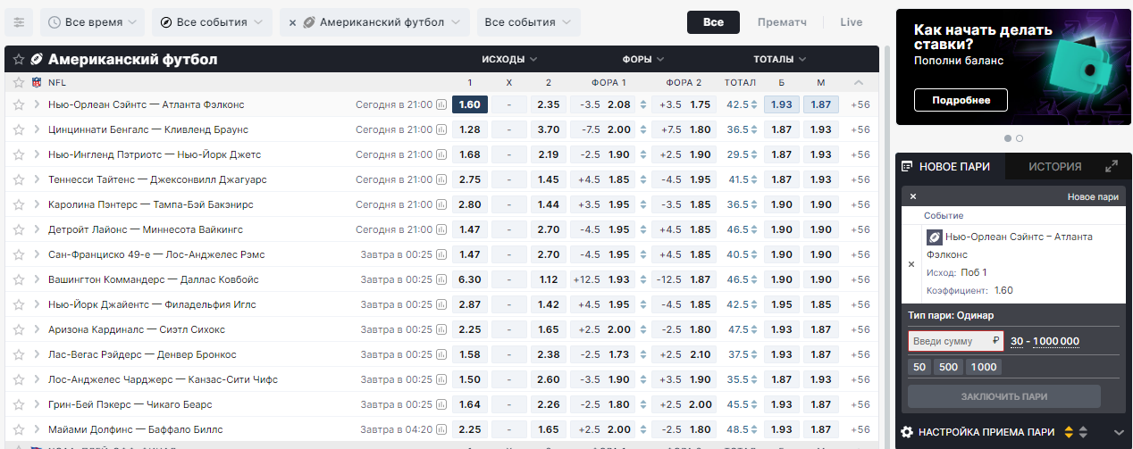Click the clock icon in Все время filter
The height and width of the screenshot is (449, 1133).
coord(55,22)
